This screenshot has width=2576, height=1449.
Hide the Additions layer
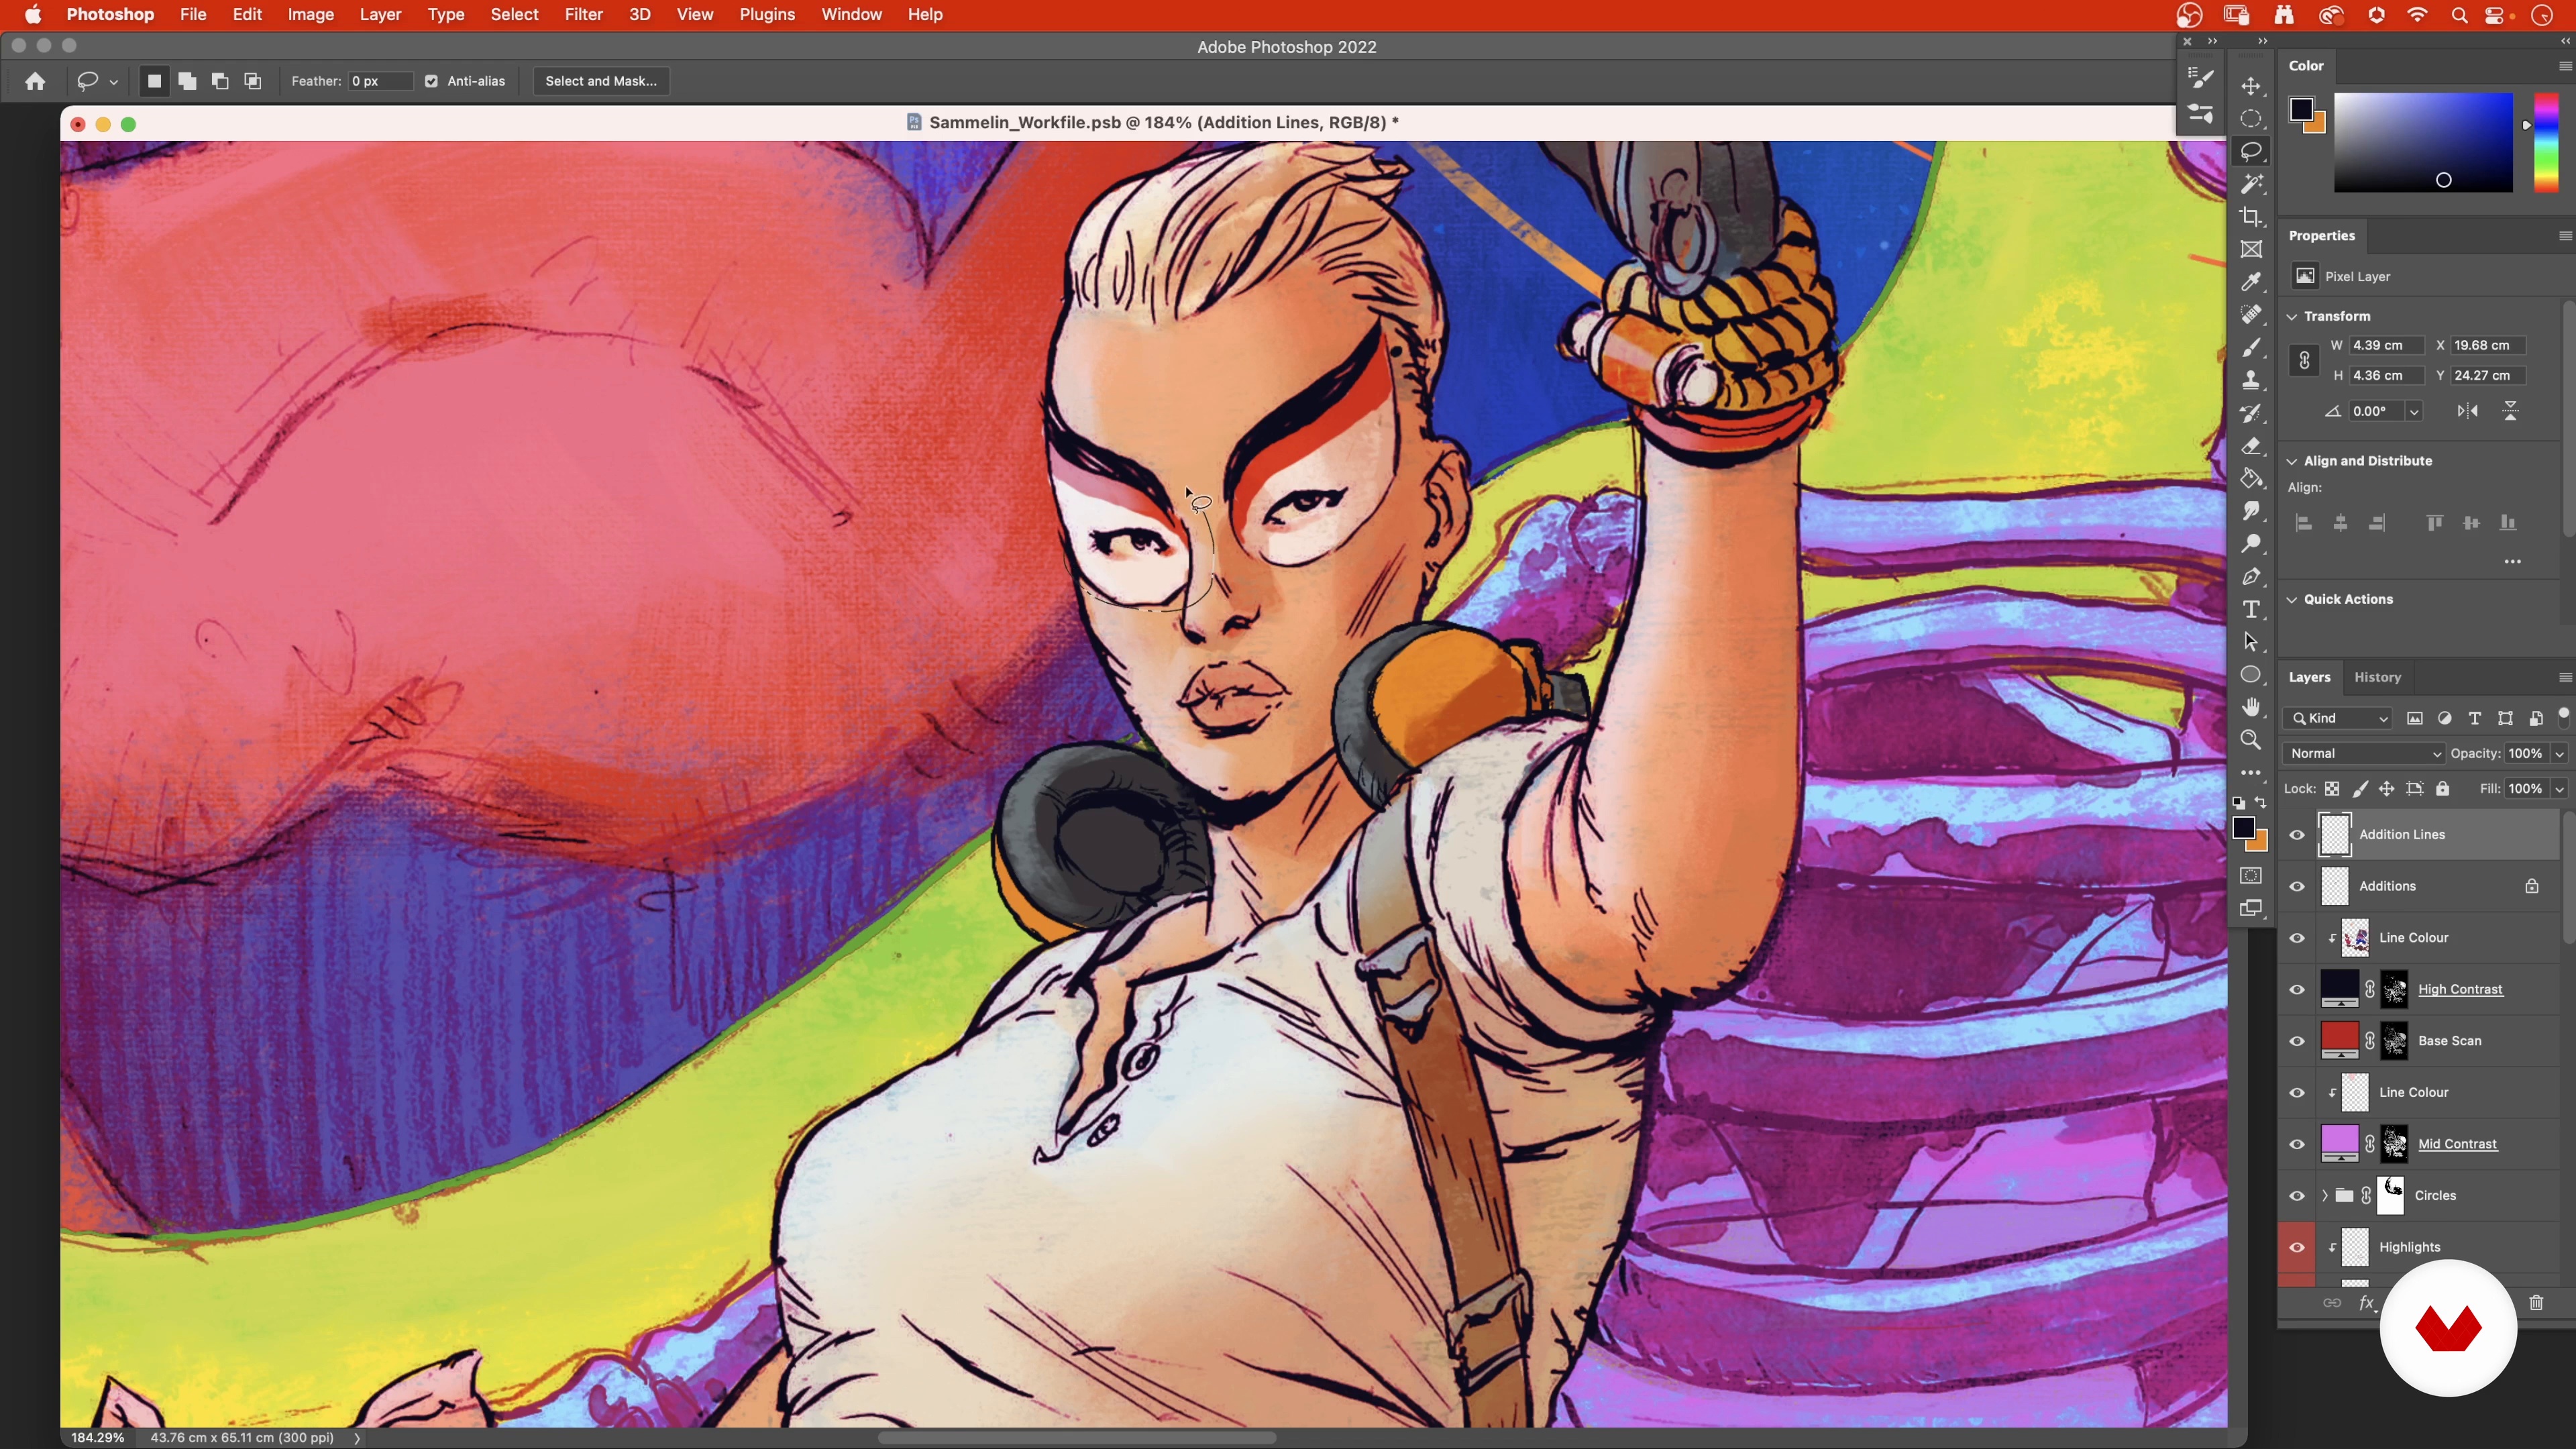pos(2297,886)
